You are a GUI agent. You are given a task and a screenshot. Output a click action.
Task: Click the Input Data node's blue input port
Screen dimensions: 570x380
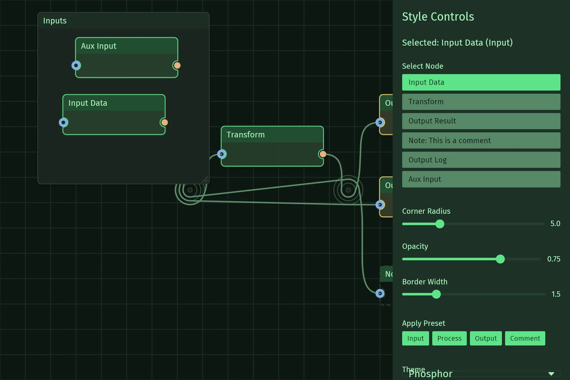[63, 123]
